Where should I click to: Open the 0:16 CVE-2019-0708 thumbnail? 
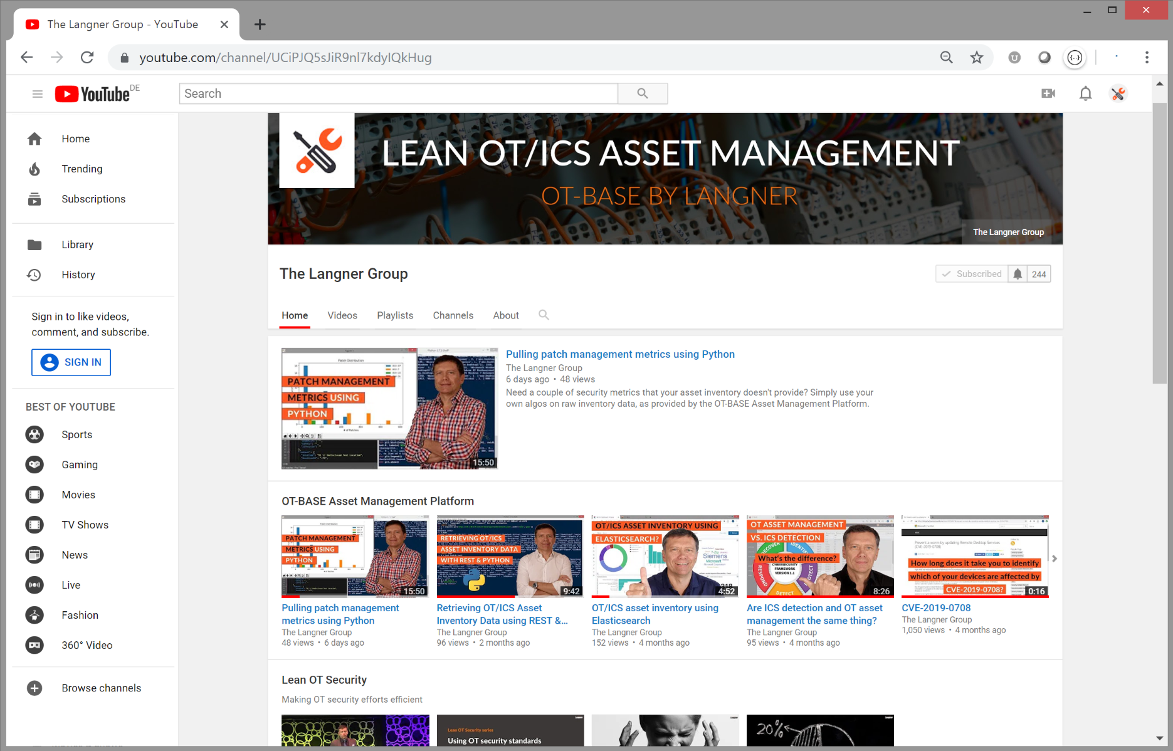pos(975,556)
